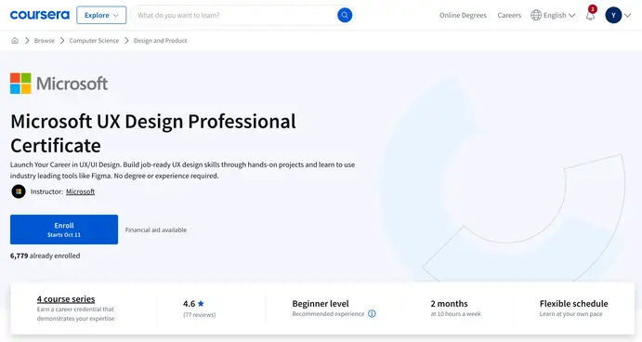This screenshot has width=642, height=342.
Task: Open the 4 course series link
Action: (66, 299)
